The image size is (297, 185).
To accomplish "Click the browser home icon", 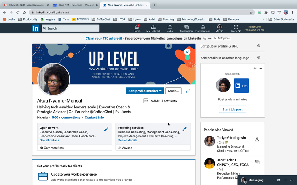I will point(24,12).
